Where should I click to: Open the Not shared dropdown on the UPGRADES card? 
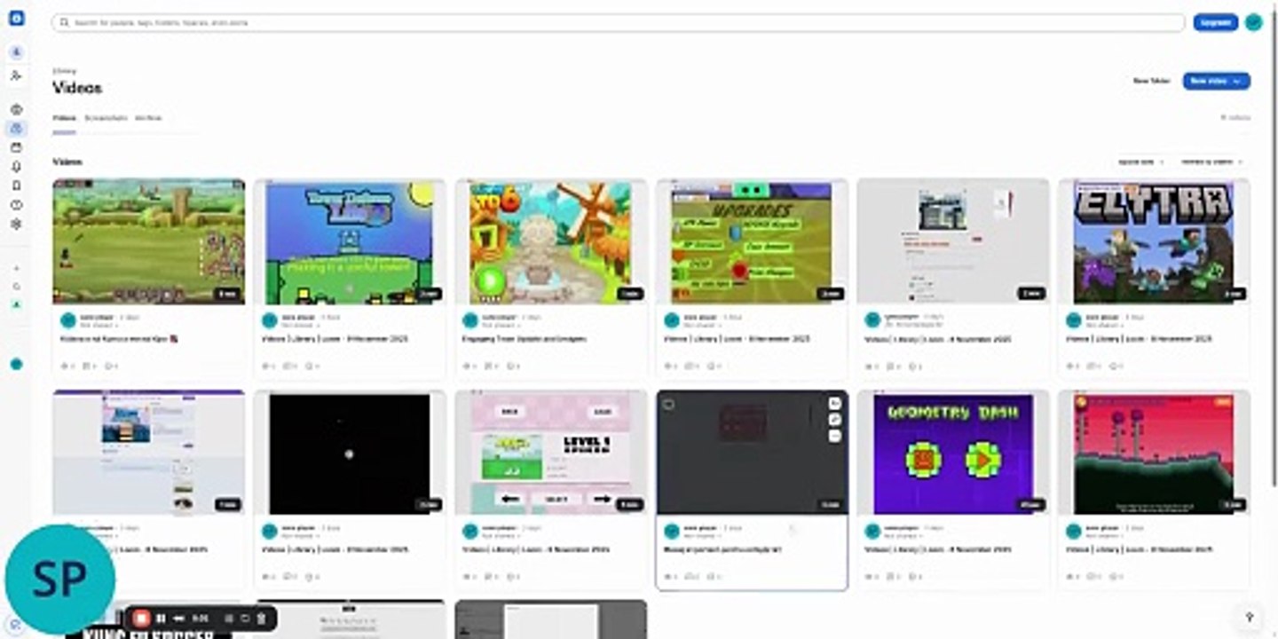tap(702, 326)
